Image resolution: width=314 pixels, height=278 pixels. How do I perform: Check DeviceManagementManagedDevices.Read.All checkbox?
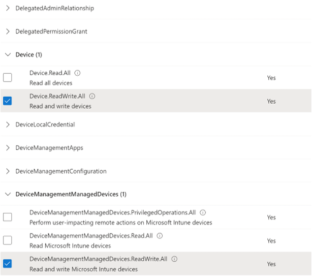[8, 240]
